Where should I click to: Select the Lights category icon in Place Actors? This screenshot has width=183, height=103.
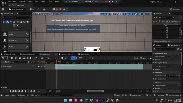coord(11,22)
